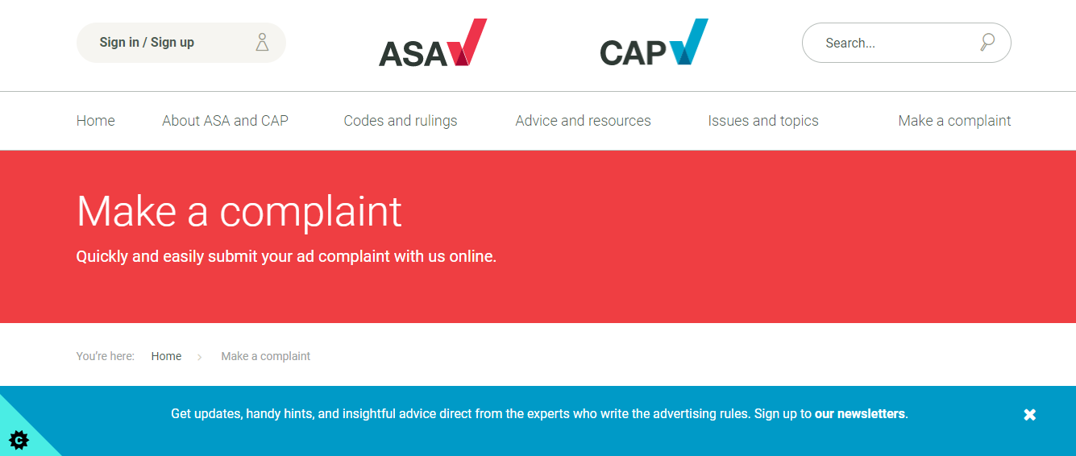Go to the Home menu item
1076x456 pixels.
click(x=95, y=121)
